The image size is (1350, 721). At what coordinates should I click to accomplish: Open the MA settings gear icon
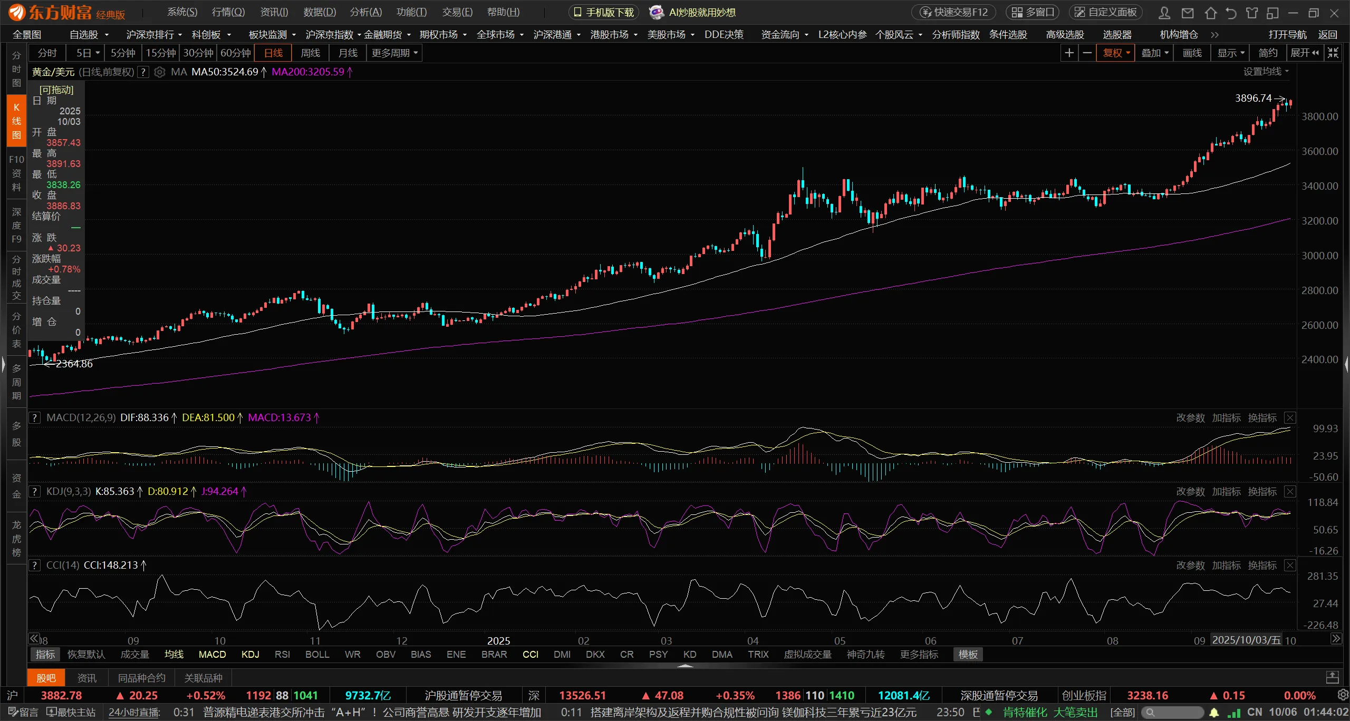point(159,72)
